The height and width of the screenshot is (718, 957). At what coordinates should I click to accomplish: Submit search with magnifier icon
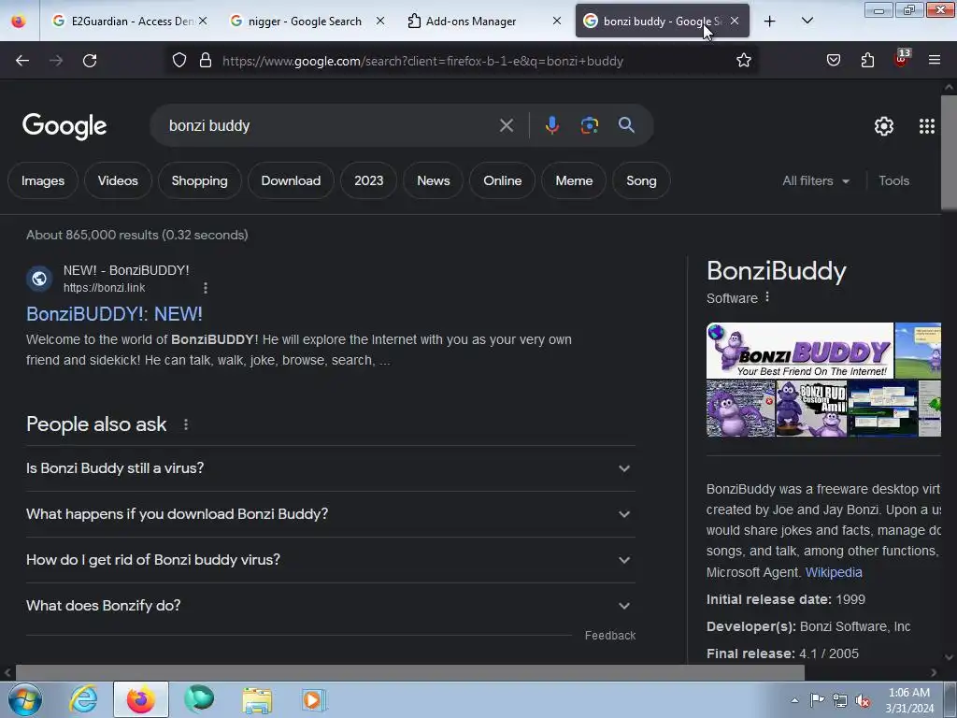pos(626,125)
